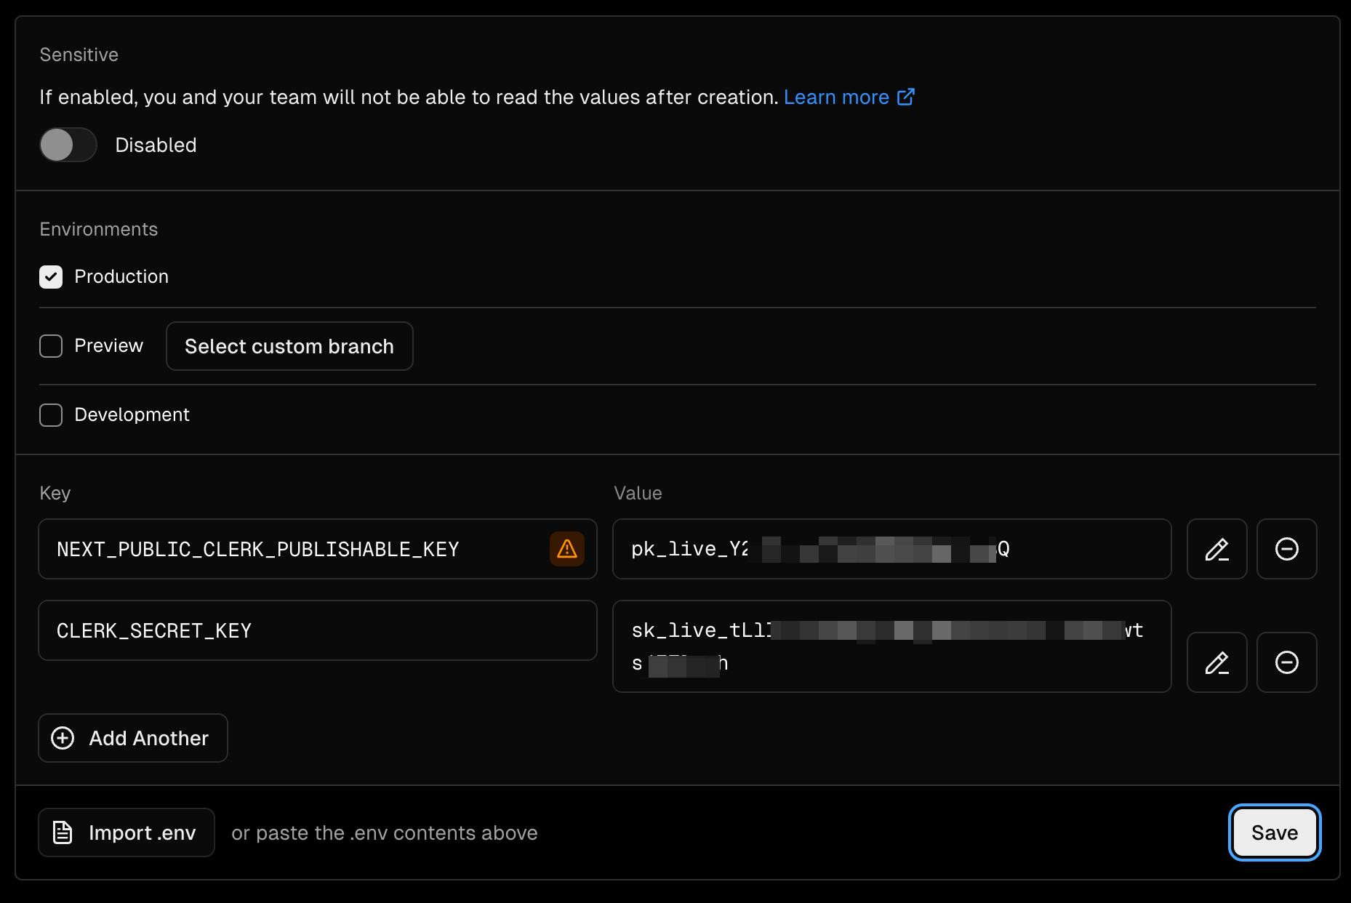Click the Environments section heading
The height and width of the screenshot is (903, 1351).
99,229
